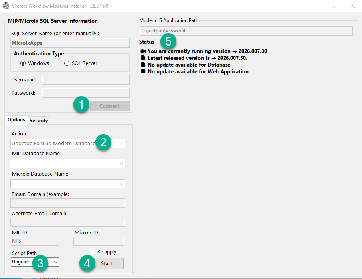
Task: Click the Modern IIS Application Path field
Action: [246, 31]
